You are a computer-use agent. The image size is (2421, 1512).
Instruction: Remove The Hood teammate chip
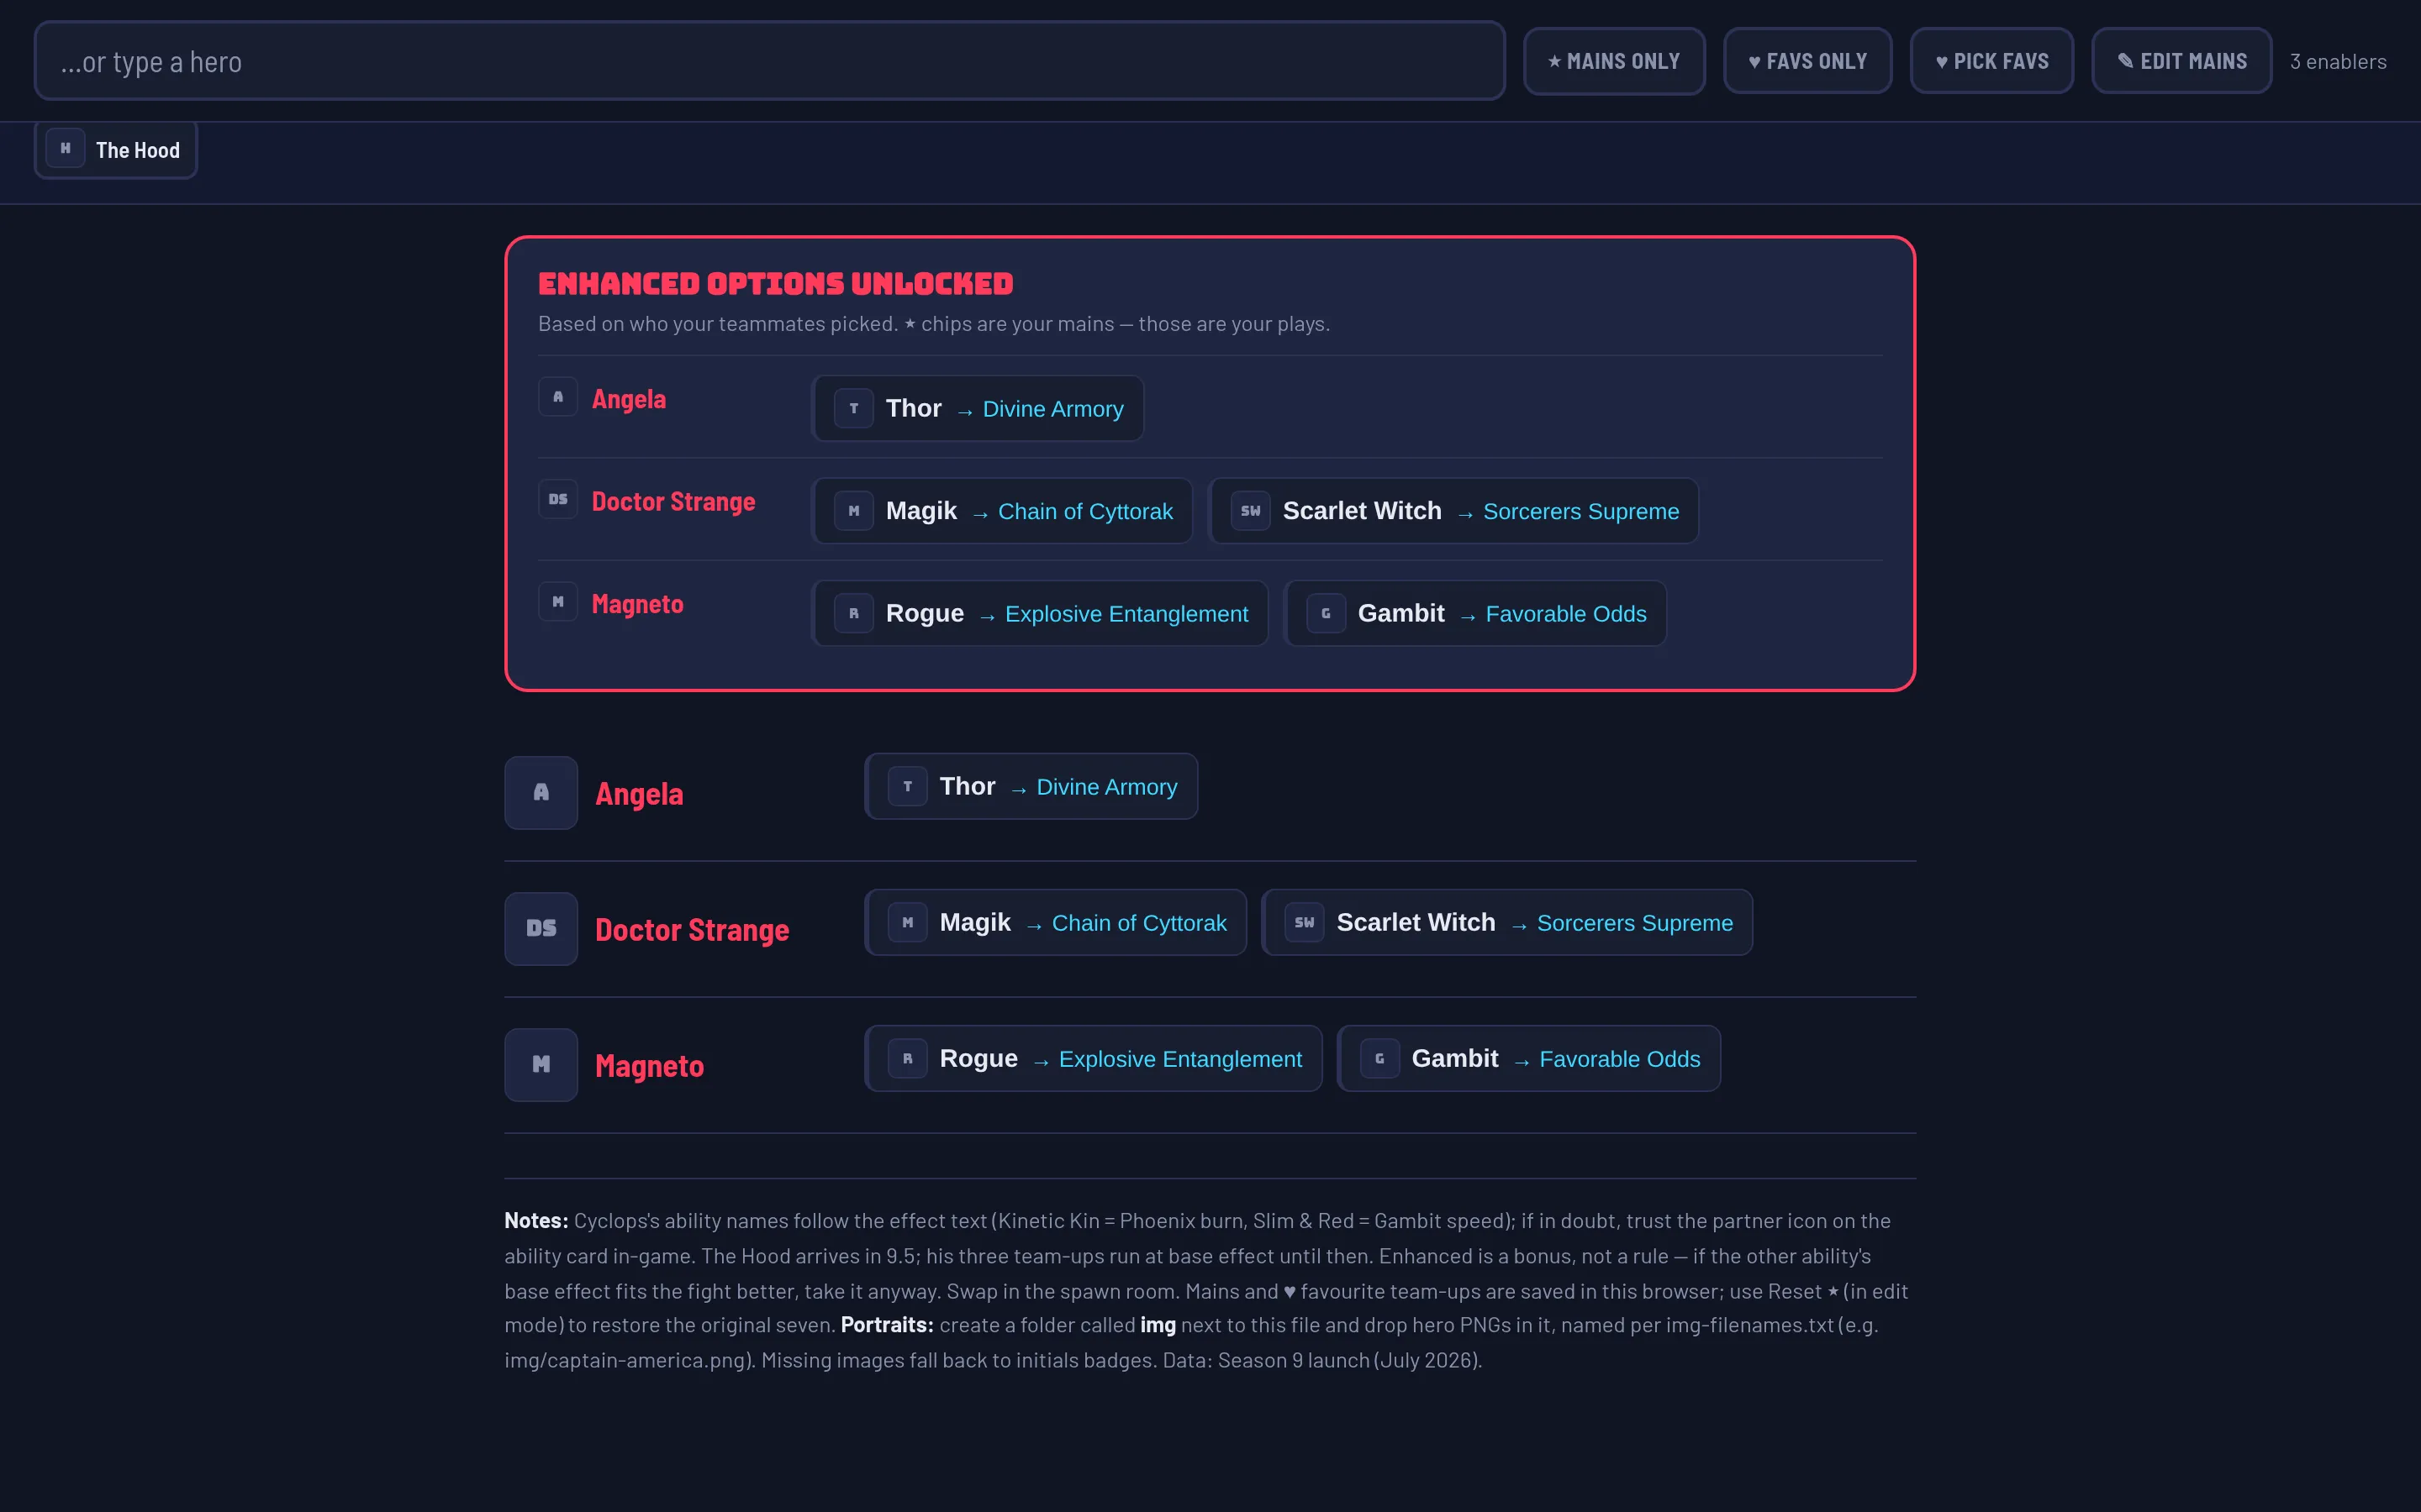point(116,150)
